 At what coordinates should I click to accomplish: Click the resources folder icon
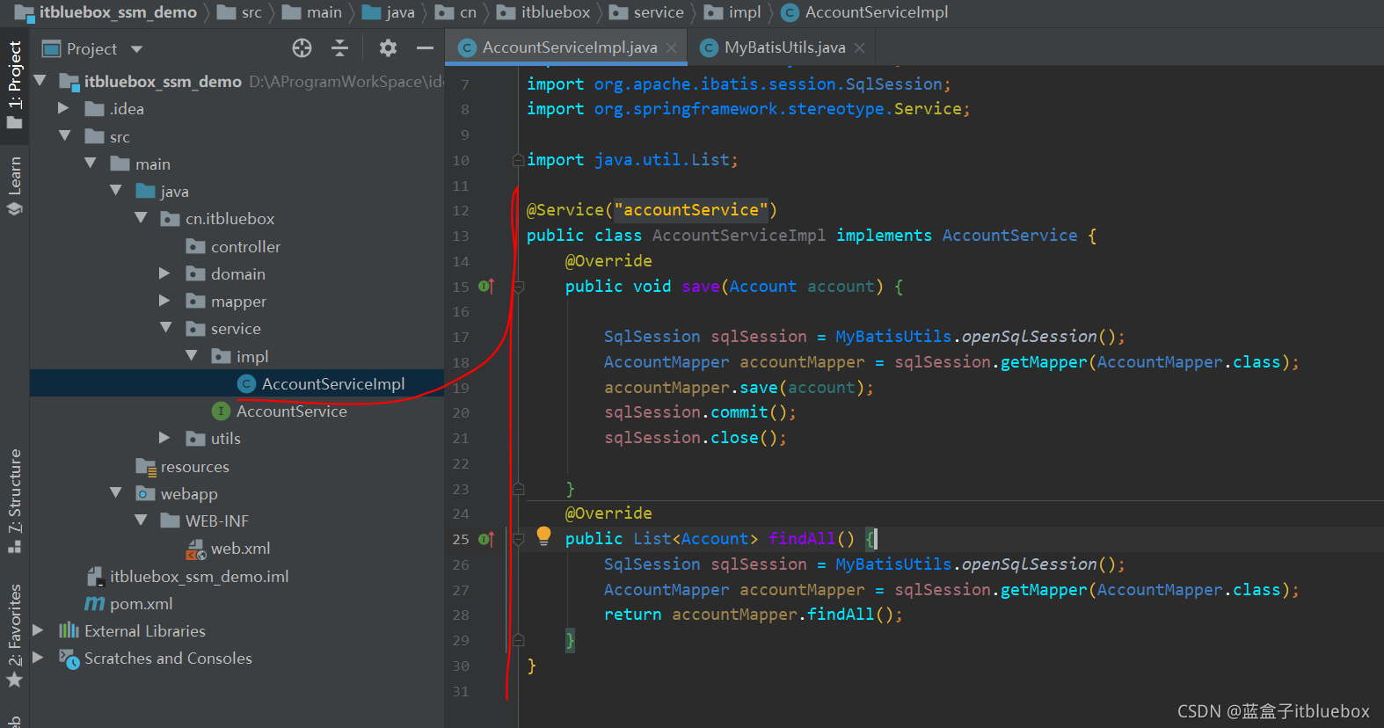145,467
